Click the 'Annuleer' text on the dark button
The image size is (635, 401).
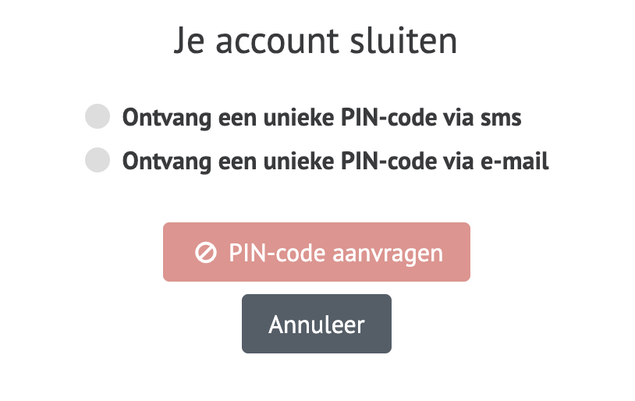click(x=316, y=325)
